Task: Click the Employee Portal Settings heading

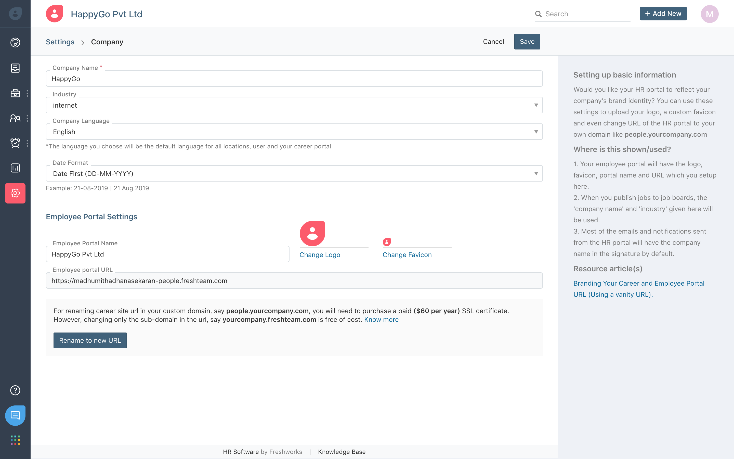Action: [x=91, y=216]
